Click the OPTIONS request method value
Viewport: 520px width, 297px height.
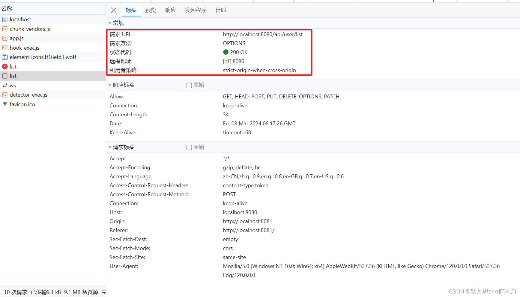234,43
